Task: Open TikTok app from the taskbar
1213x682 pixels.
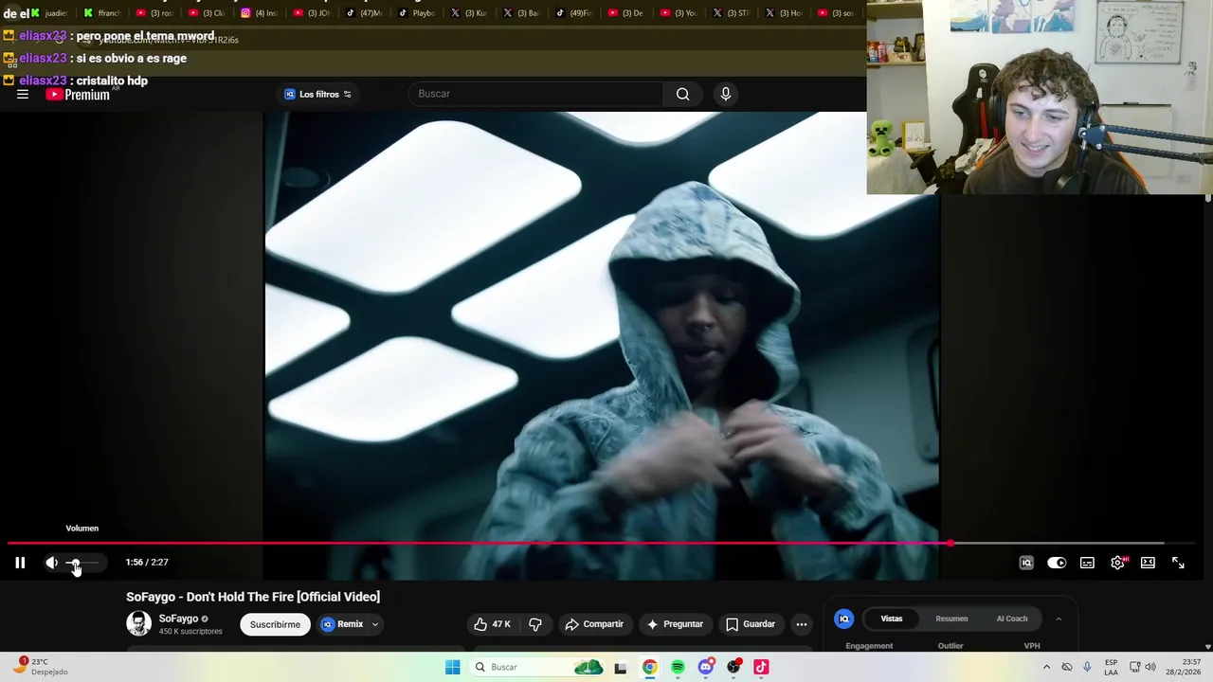Action: [x=761, y=667]
